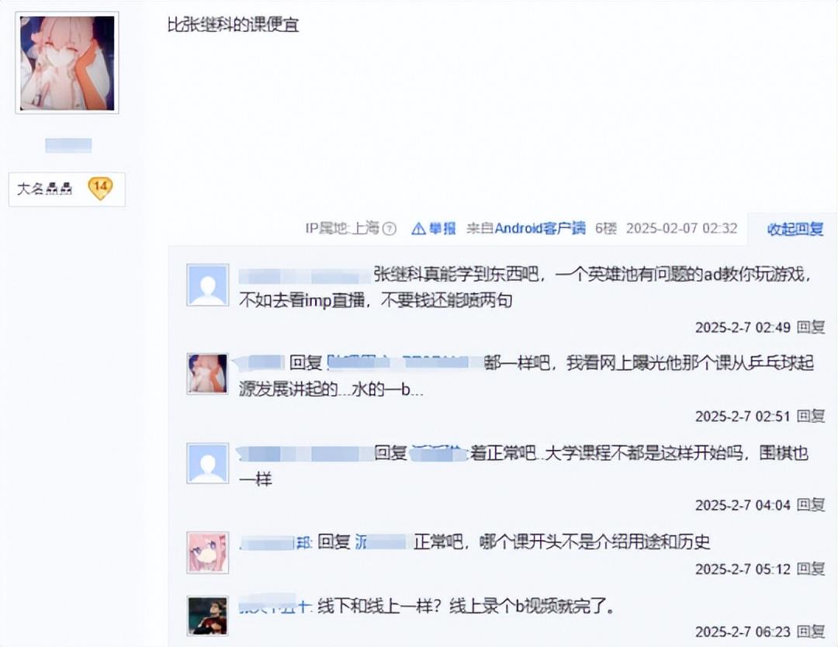The image size is (838, 647).
Task: Click the pink-haired avatar of the 05:12 reply
Action: tap(207, 552)
